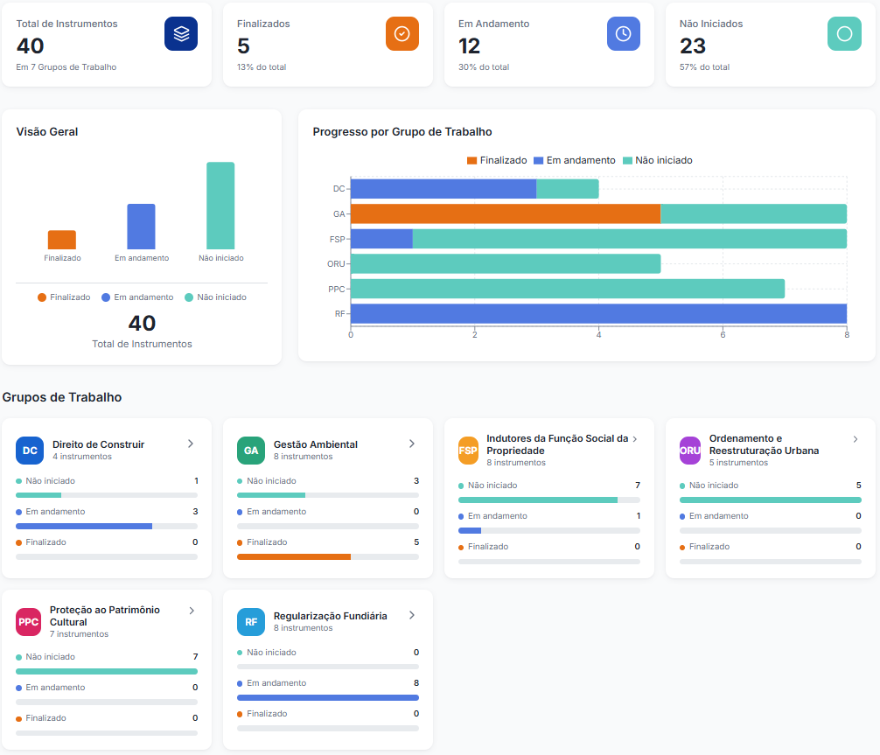
Task: Click the orange checkmark icon for Finalizados
Action: (x=402, y=33)
